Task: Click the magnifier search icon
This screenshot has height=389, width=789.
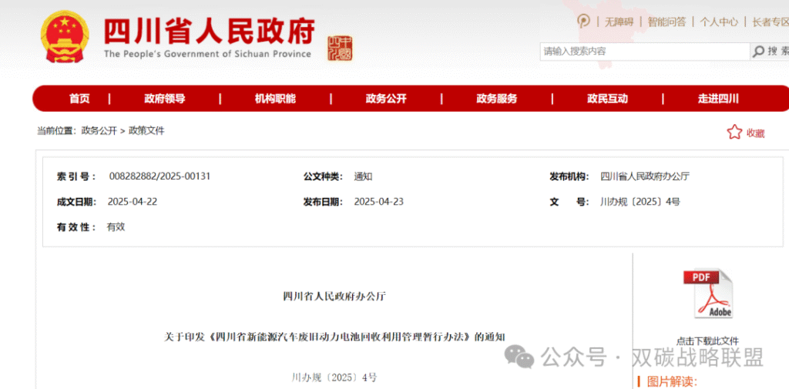Action: point(758,52)
